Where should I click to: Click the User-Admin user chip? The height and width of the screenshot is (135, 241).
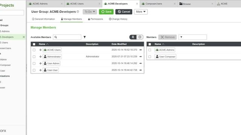point(52,63)
